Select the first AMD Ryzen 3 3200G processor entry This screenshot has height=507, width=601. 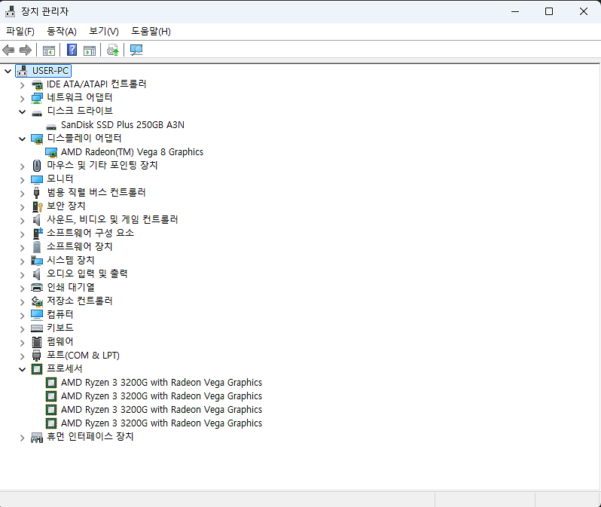point(161,382)
